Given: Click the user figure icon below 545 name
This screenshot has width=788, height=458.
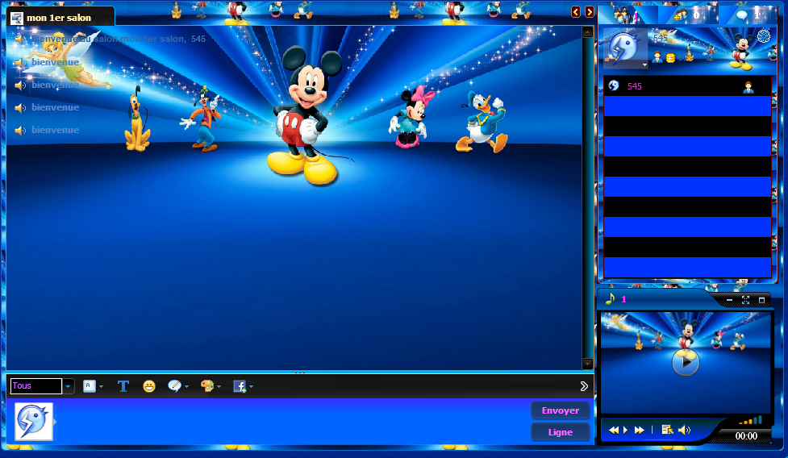Looking at the screenshot, I should click(x=657, y=57).
